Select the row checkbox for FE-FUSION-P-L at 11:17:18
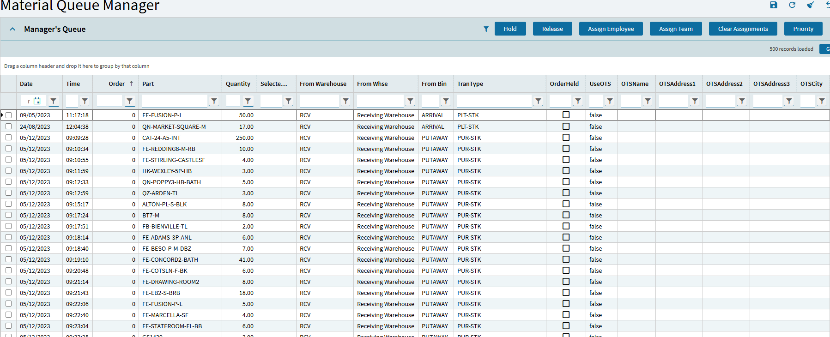Viewport: 830px width, 337px height. pos(9,115)
